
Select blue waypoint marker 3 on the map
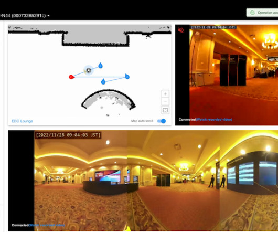[x=127, y=76]
